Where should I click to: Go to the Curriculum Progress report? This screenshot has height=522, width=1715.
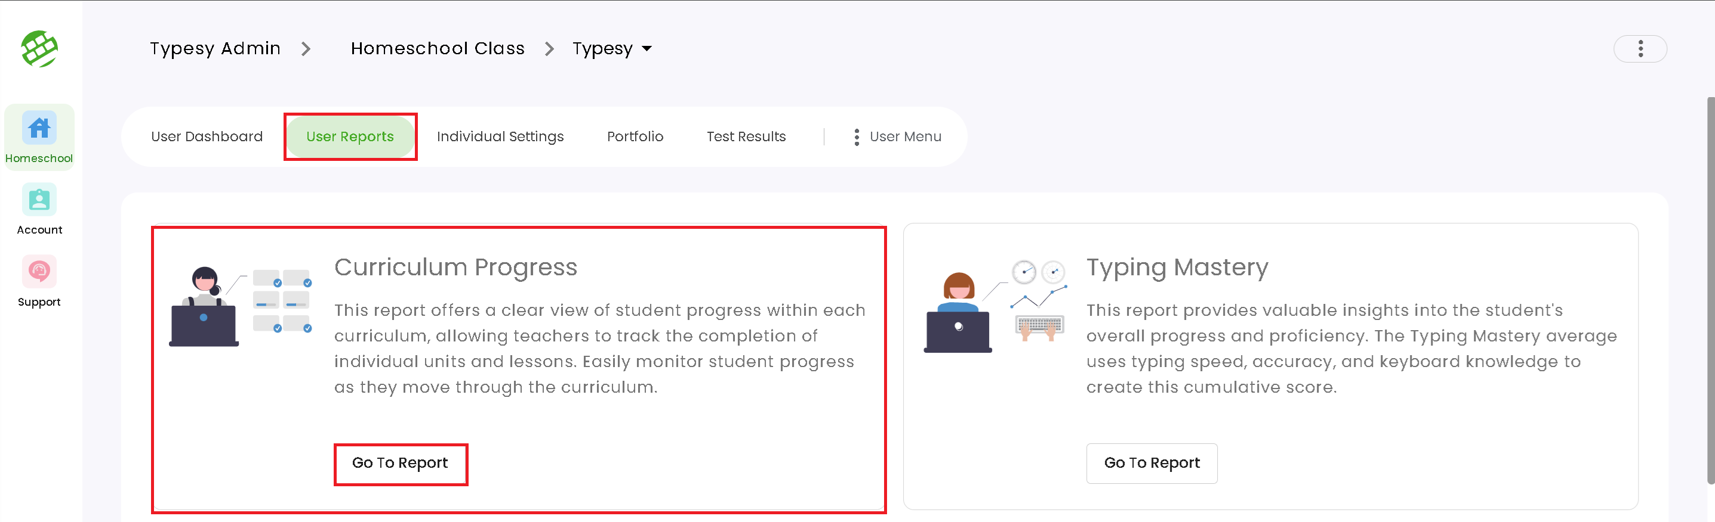(400, 464)
